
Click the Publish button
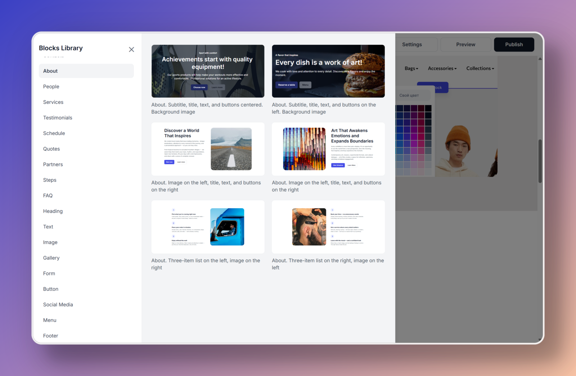[x=514, y=45]
